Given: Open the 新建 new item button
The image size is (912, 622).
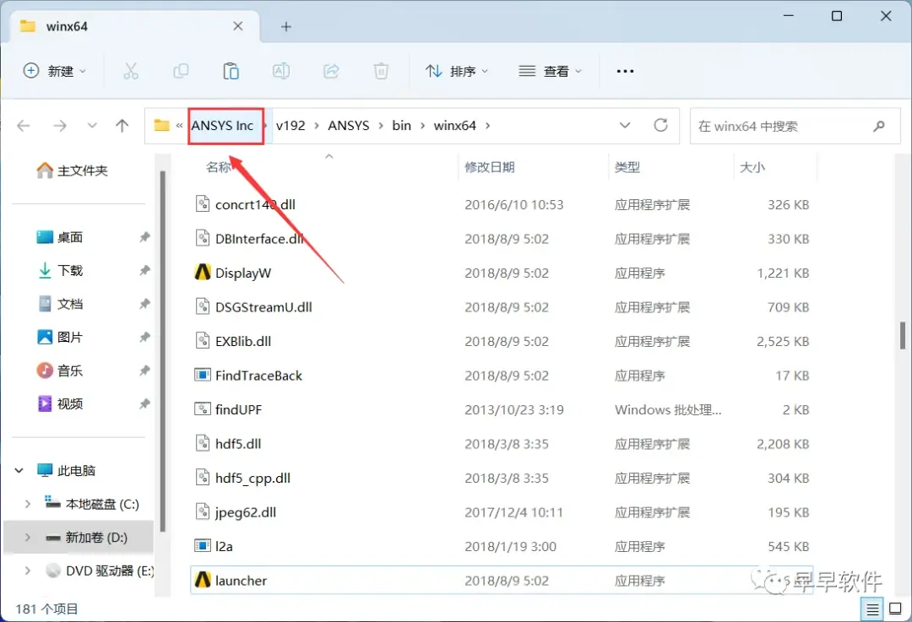Looking at the screenshot, I should coord(55,72).
